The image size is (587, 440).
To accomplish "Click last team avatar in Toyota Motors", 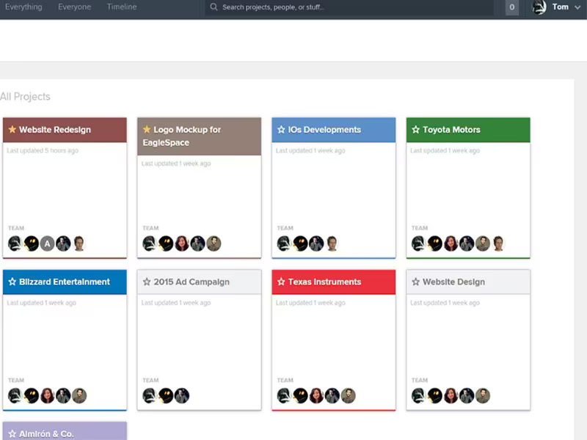I will pos(498,243).
